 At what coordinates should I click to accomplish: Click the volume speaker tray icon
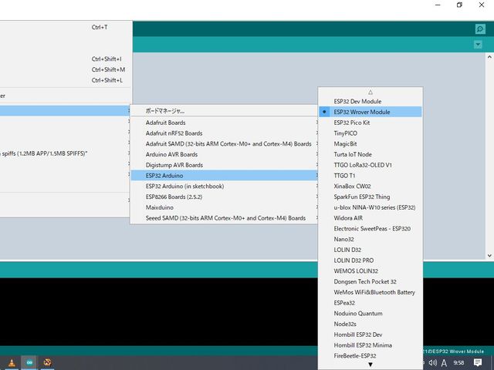click(x=433, y=363)
